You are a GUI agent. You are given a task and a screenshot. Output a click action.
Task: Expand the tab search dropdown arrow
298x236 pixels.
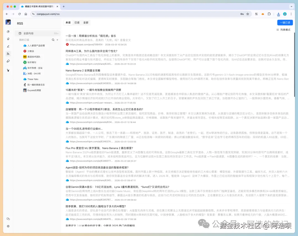(x=291, y=6)
